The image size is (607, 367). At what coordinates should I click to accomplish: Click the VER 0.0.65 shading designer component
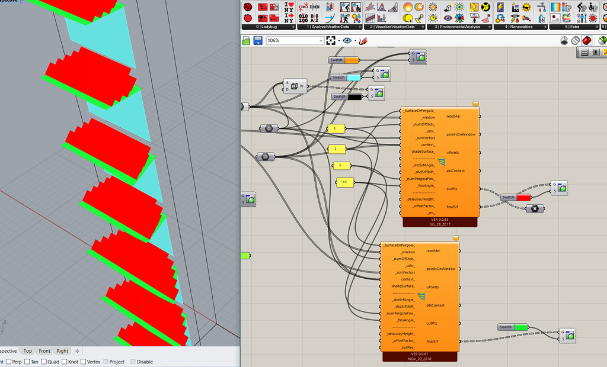click(440, 167)
